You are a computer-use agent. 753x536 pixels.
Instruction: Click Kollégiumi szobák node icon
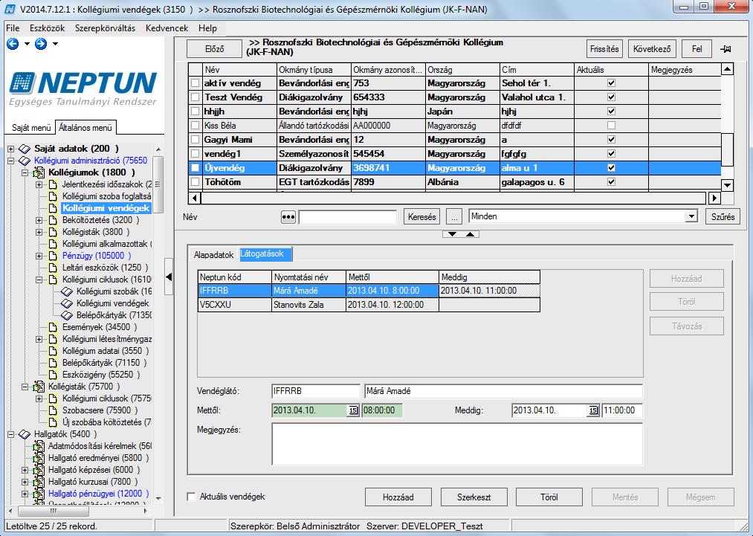pos(67,291)
